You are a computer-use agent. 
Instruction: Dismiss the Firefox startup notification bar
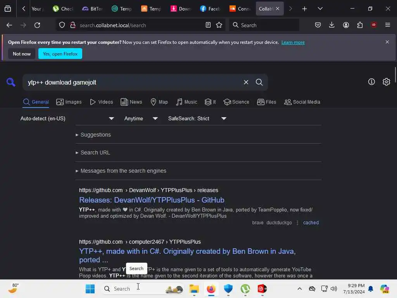pos(387,42)
